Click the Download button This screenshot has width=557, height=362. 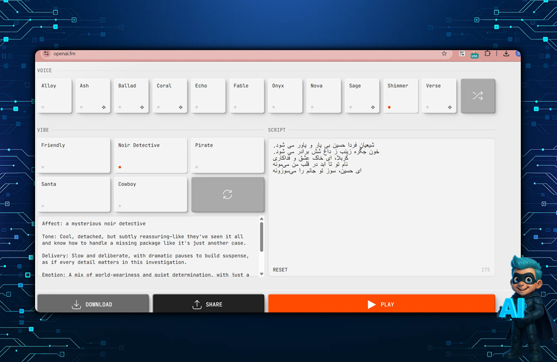pyautogui.click(x=93, y=304)
